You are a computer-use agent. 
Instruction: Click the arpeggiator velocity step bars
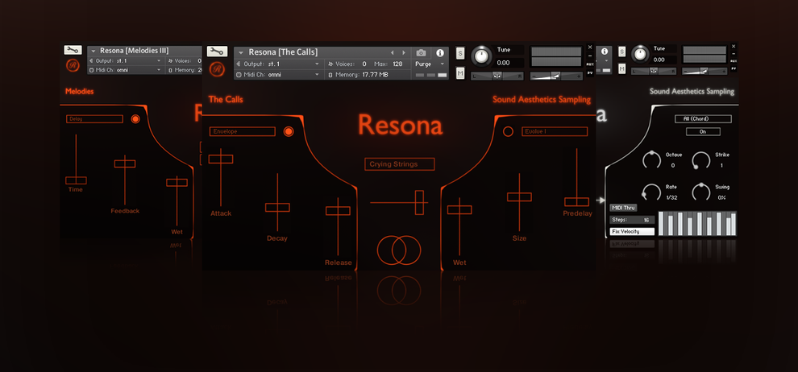point(698,223)
